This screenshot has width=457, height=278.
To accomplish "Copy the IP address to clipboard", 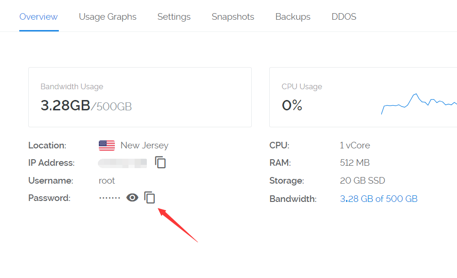I will 160,162.
